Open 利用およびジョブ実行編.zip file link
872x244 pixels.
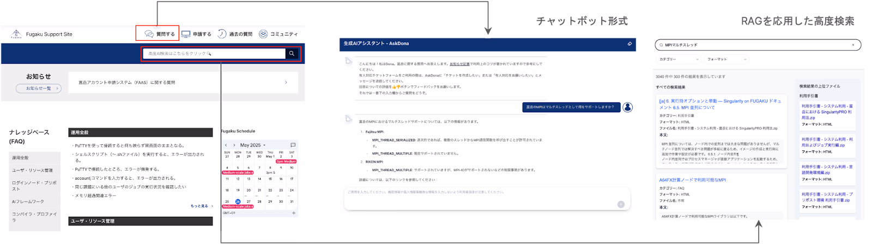coord(827,142)
